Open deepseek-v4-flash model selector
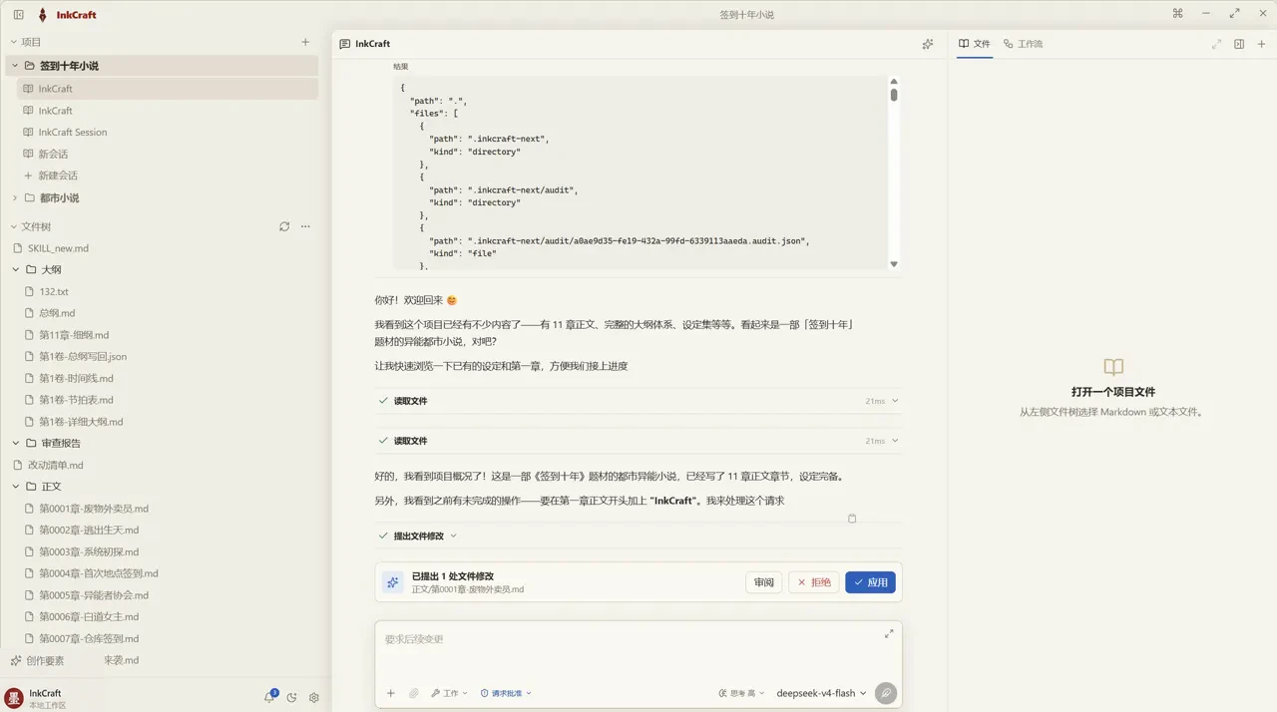 [x=821, y=693]
